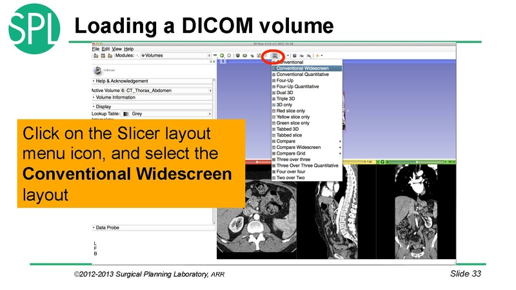Select Conventional Quantitative layout
This screenshot has width=516, height=290.
(307, 75)
